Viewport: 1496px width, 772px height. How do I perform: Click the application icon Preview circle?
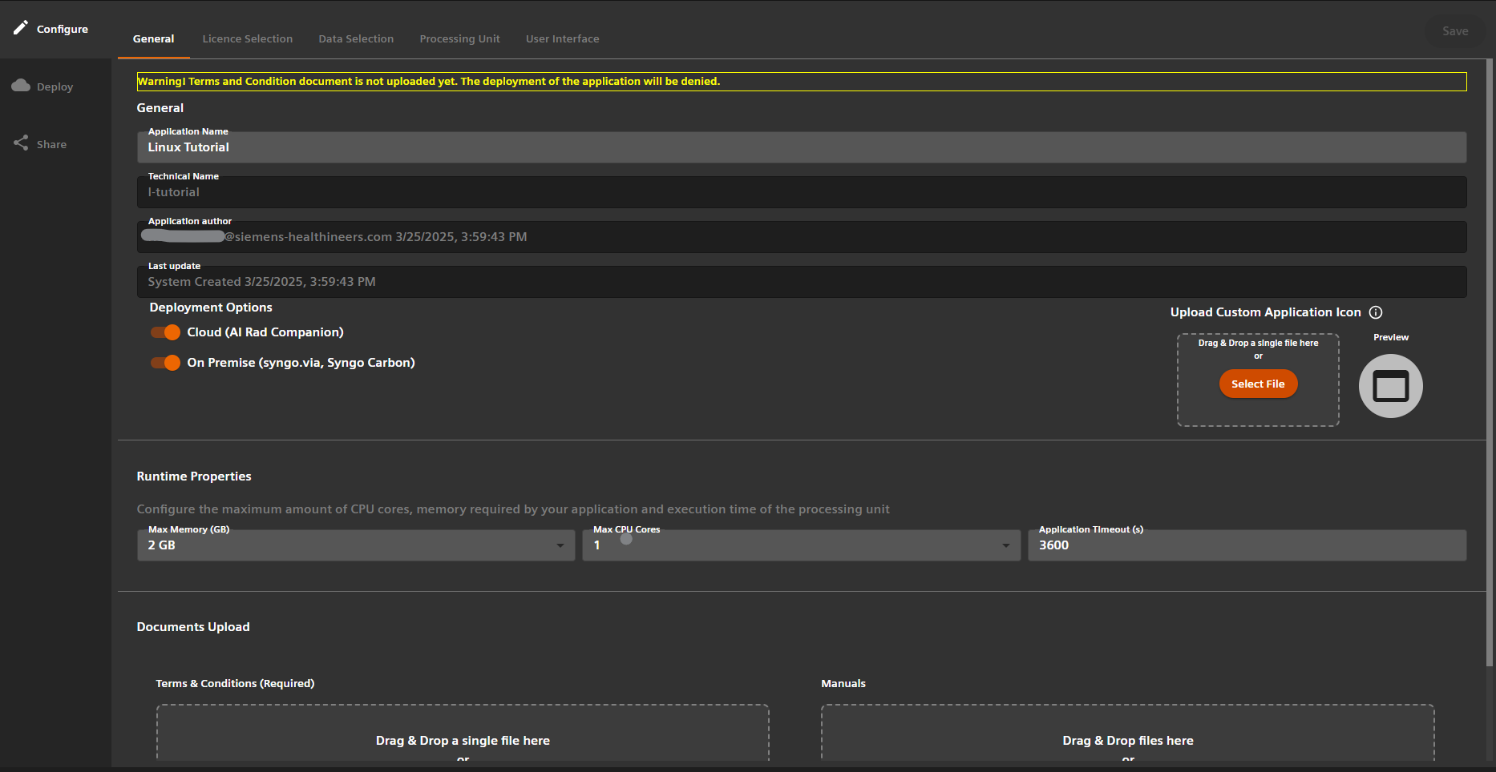[1390, 385]
